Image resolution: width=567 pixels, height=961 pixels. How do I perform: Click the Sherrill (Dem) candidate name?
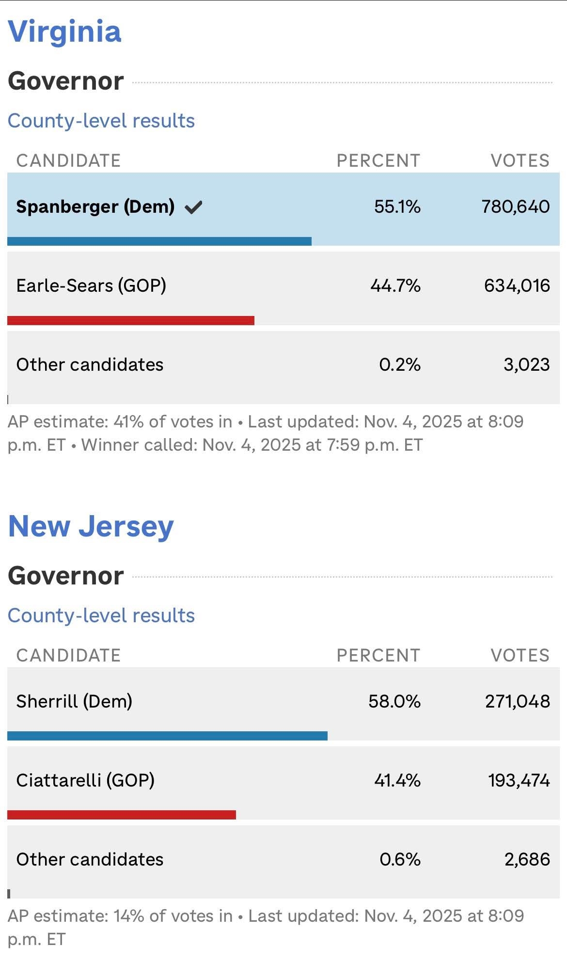tap(74, 701)
